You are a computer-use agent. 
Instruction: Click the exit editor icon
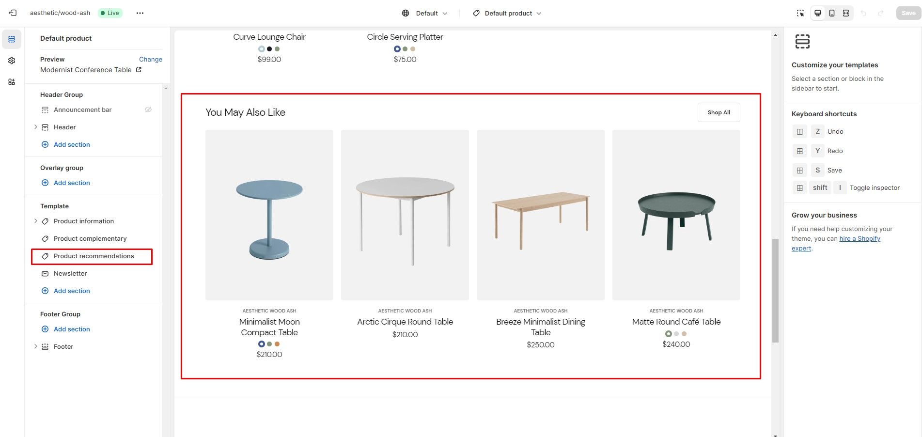(x=13, y=13)
